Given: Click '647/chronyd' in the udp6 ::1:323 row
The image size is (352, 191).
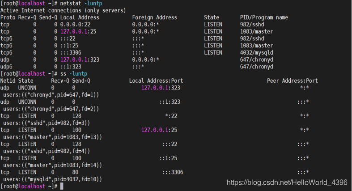Looking at the screenshot, I should click(x=256, y=67).
